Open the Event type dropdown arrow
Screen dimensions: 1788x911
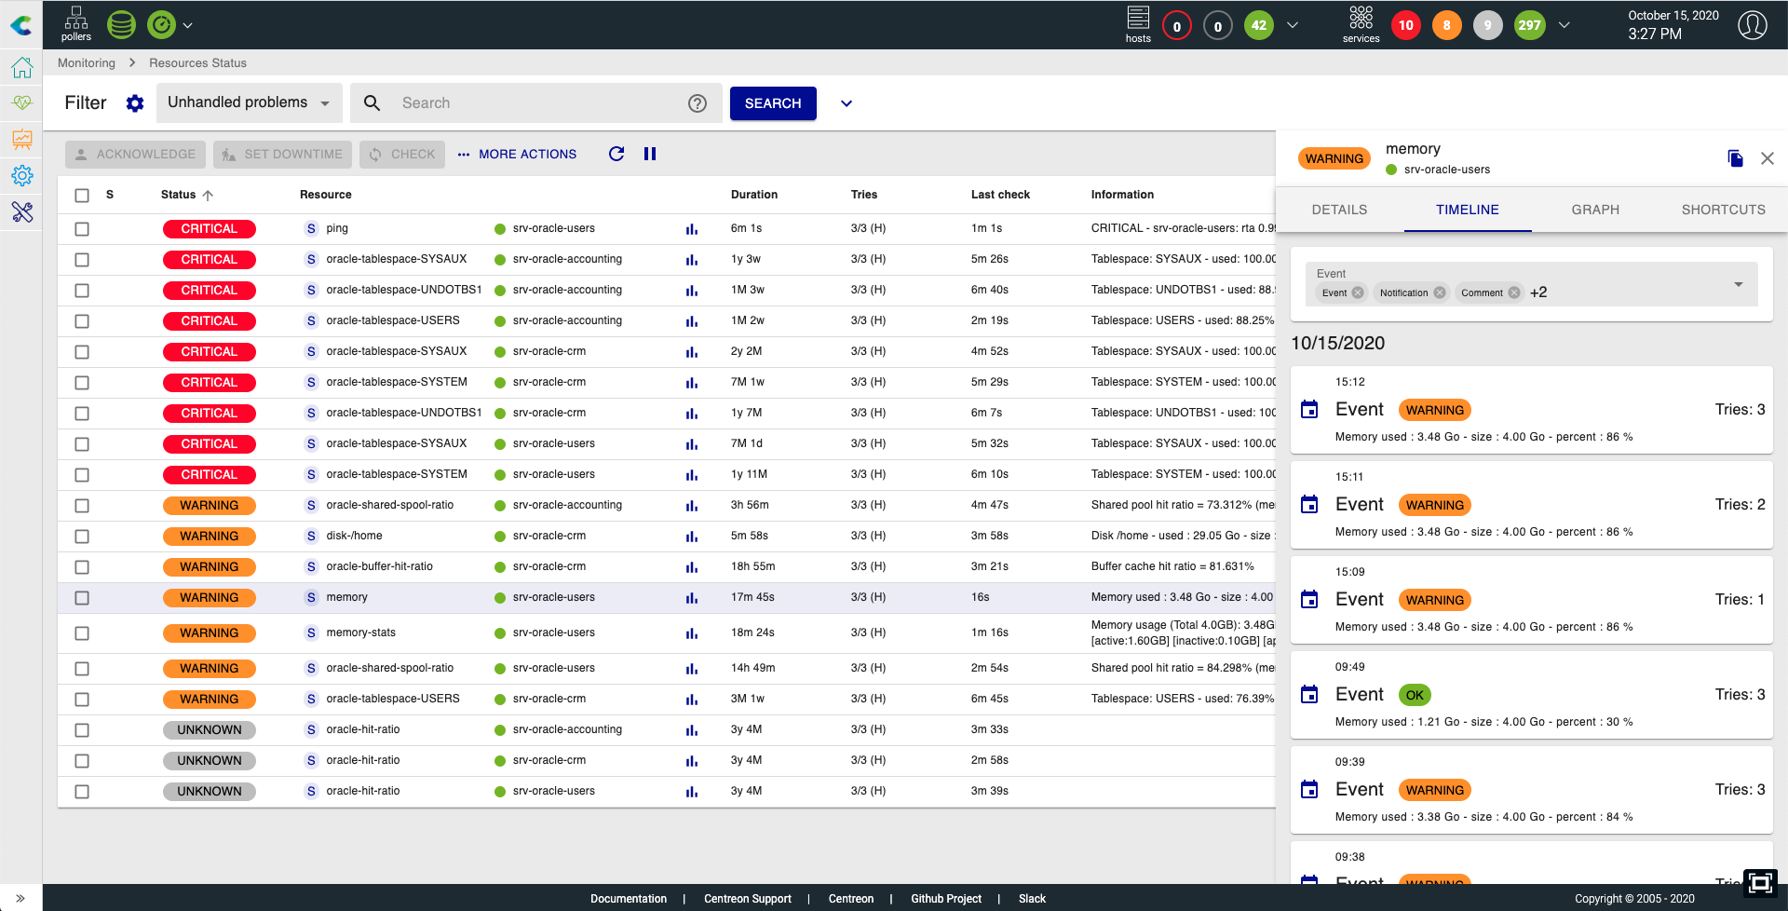coord(1738,284)
